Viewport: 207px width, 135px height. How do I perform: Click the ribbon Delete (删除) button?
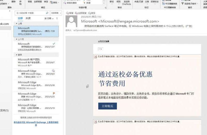(13, 2)
